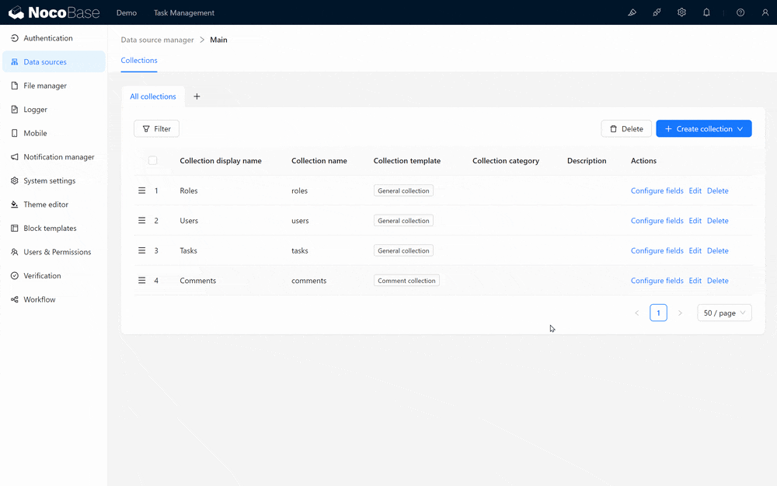
Task: Edit the Tasks collection
Action: pos(695,250)
